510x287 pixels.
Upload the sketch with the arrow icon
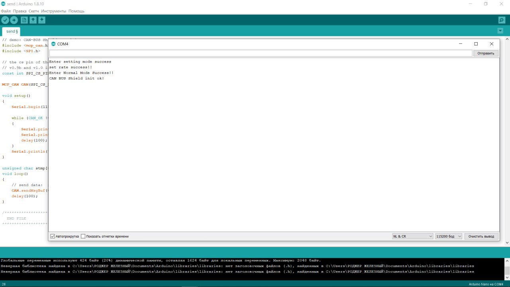[14, 20]
